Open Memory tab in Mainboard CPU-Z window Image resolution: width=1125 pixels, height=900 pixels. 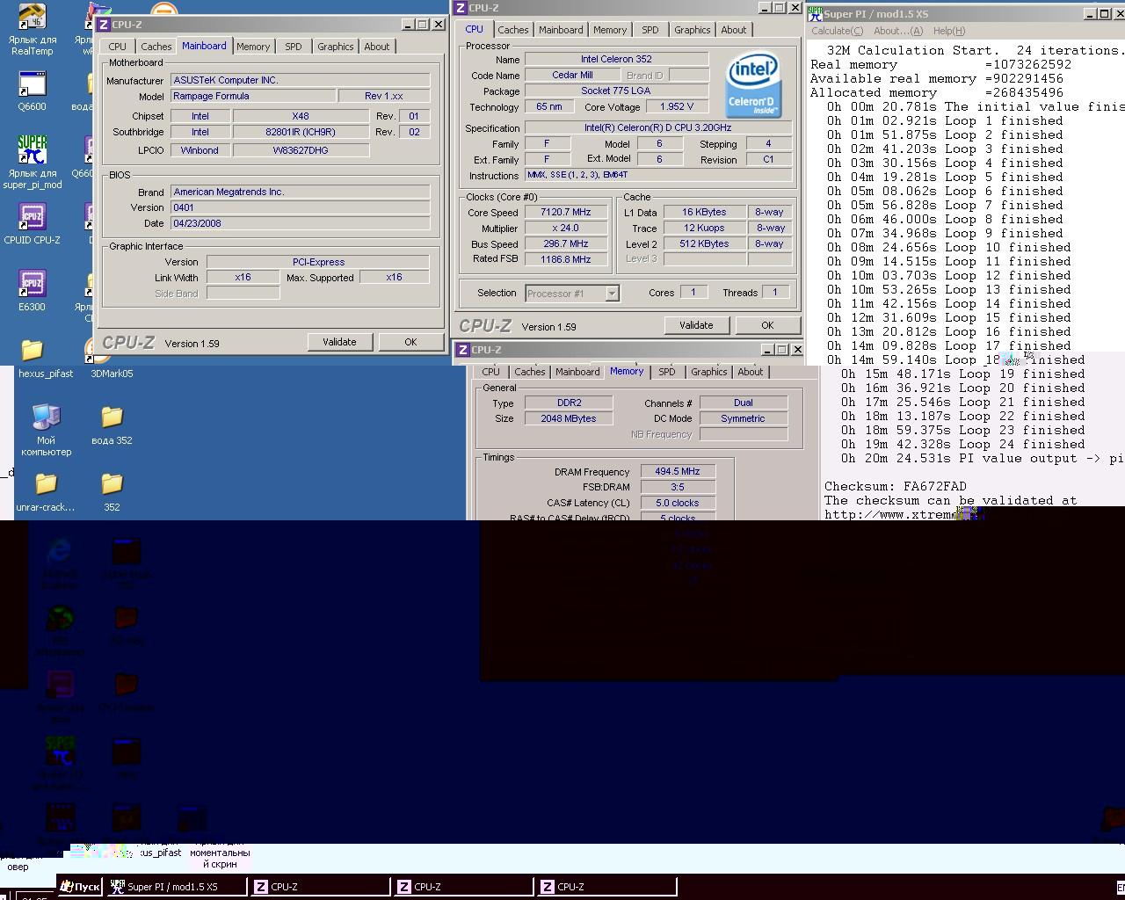pos(253,47)
